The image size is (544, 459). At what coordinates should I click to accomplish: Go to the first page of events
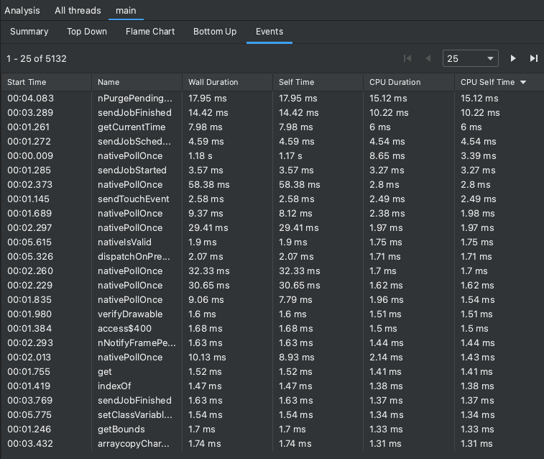(407, 58)
